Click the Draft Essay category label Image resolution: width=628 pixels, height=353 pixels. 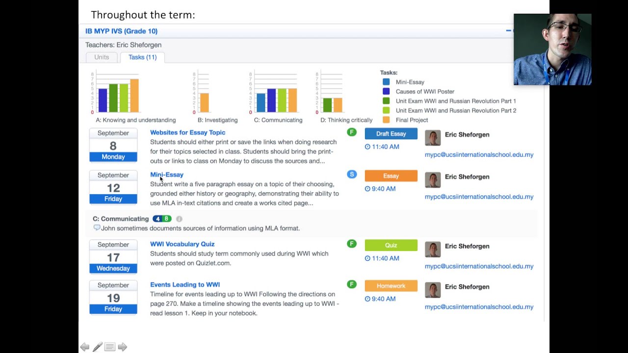coord(391,134)
